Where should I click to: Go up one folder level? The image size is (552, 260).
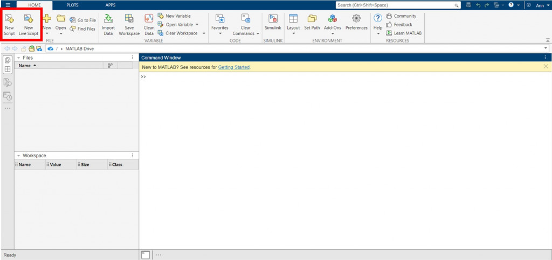pos(24,48)
